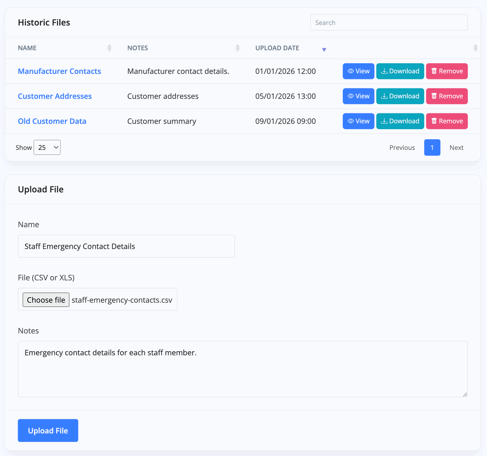Viewport: 487px width, 456px height.
Task: Sort table by Upload Date column
Action: tap(277, 48)
